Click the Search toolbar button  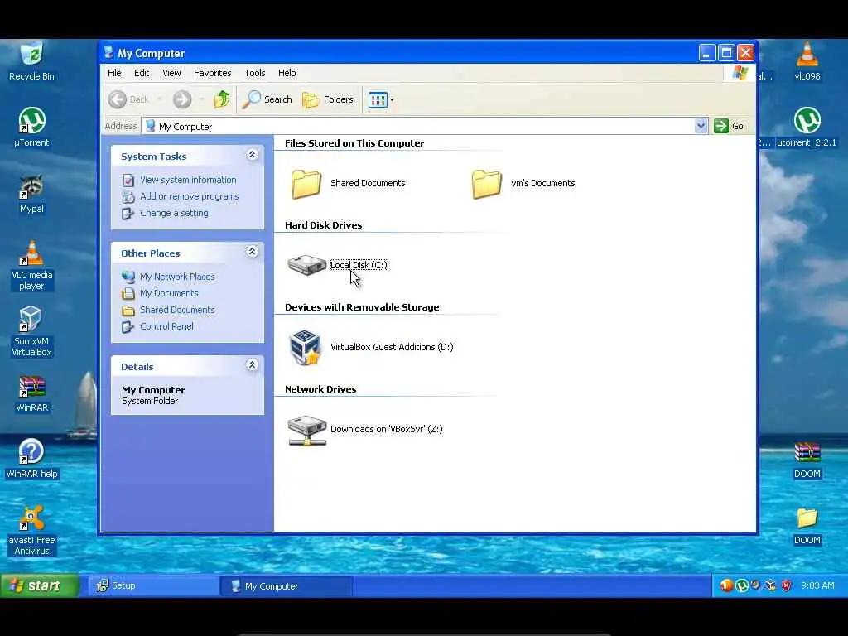[x=267, y=99]
